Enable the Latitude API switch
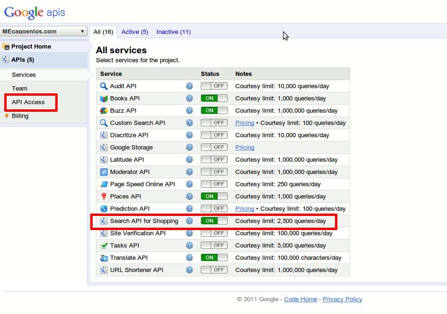447x314 pixels. pos(214,159)
